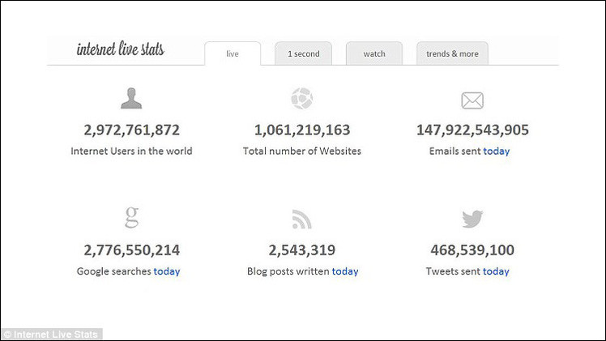This screenshot has height=341, width=606.
Task: Click the Total Websites globe icon
Action: (x=301, y=99)
